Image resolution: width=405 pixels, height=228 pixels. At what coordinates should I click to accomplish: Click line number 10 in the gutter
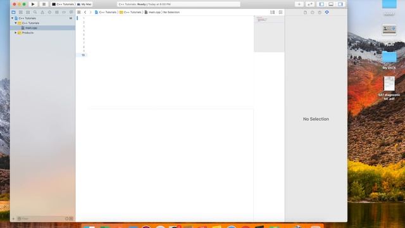83,55
